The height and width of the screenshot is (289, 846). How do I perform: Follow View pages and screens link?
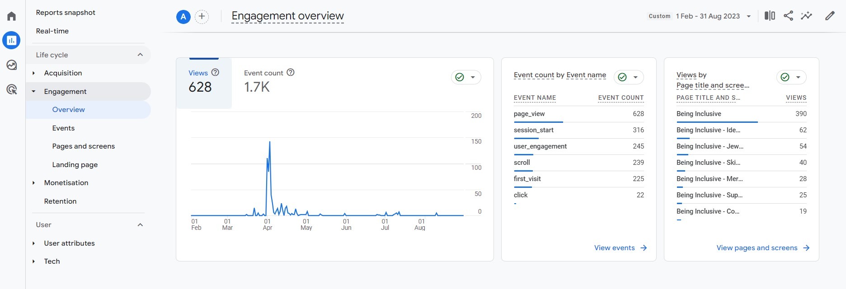point(763,248)
